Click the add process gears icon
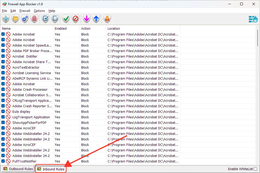 [x=25, y=19]
